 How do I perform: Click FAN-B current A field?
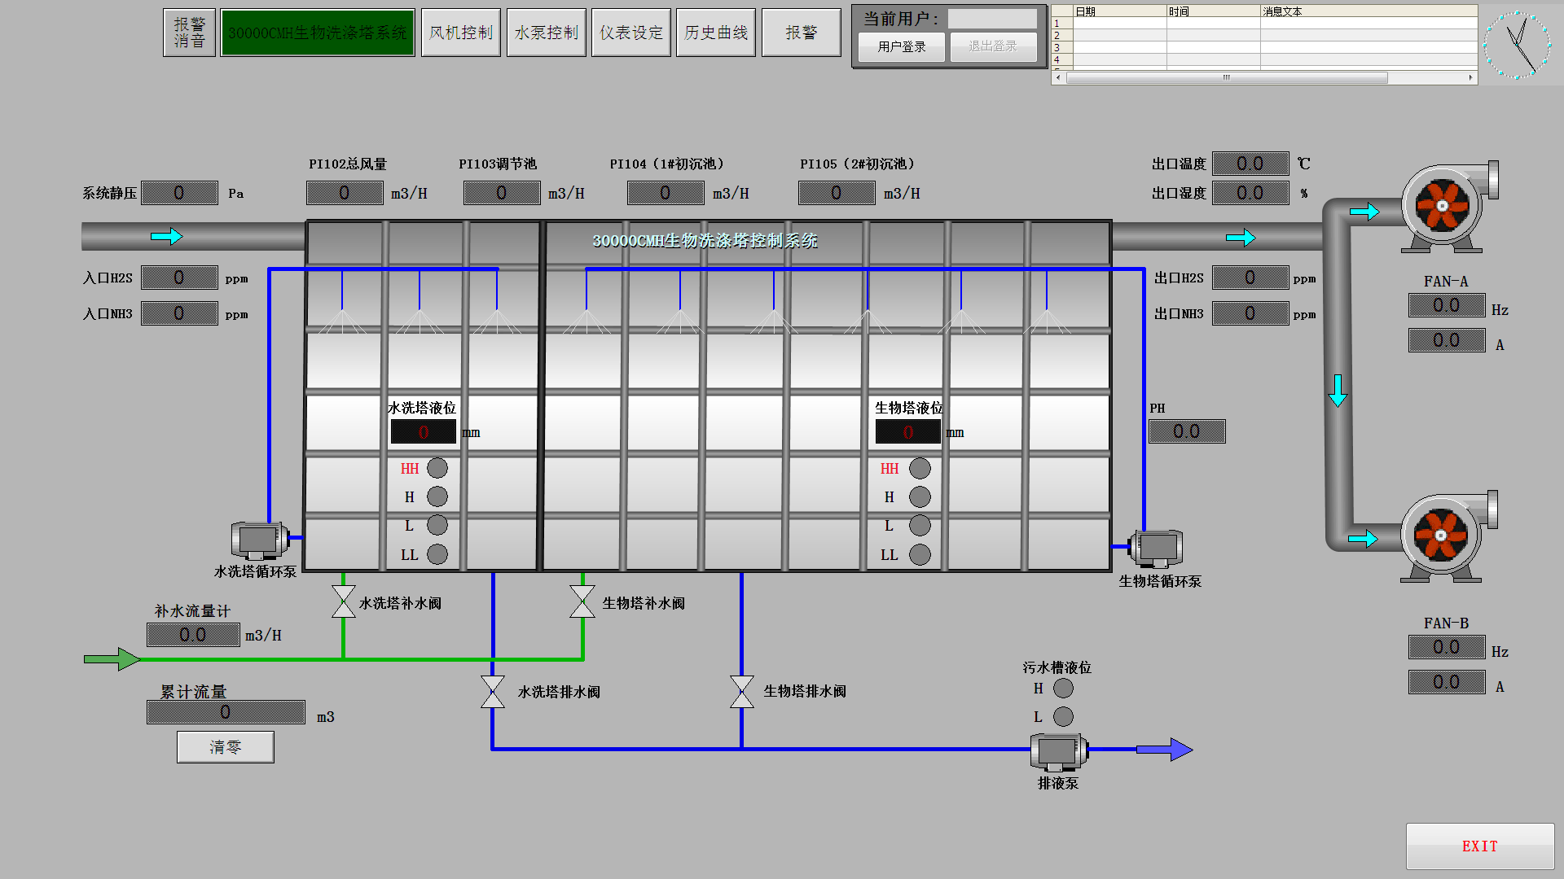coord(1447,682)
